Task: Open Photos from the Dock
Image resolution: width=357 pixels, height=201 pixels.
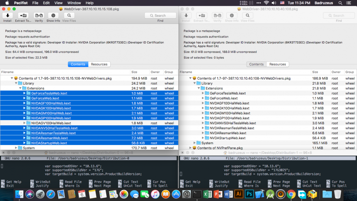Action: click(124, 194)
